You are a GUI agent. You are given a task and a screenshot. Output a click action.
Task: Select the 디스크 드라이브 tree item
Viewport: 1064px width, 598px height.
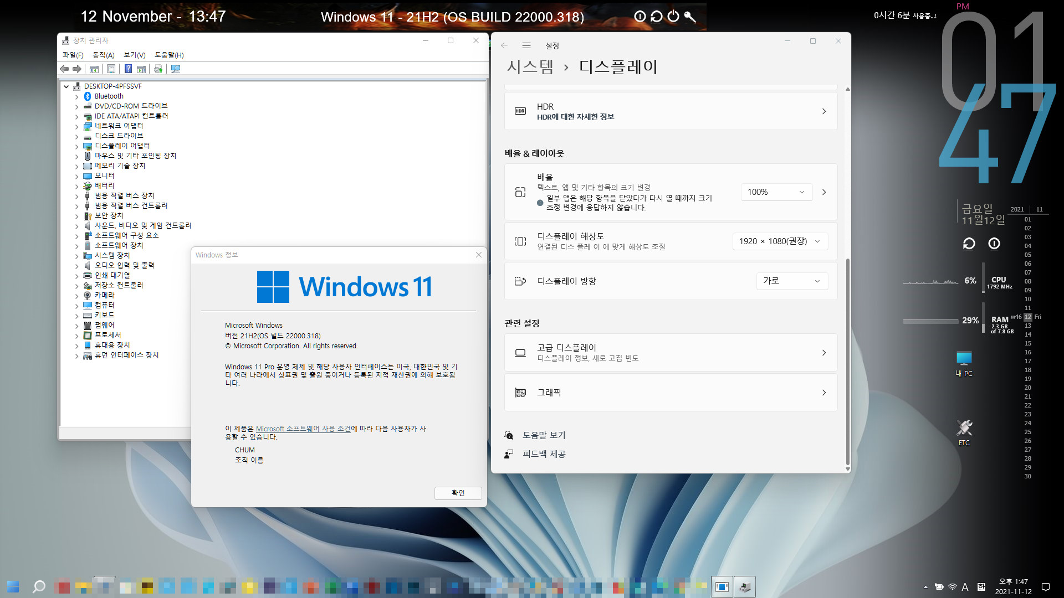(119, 136)
